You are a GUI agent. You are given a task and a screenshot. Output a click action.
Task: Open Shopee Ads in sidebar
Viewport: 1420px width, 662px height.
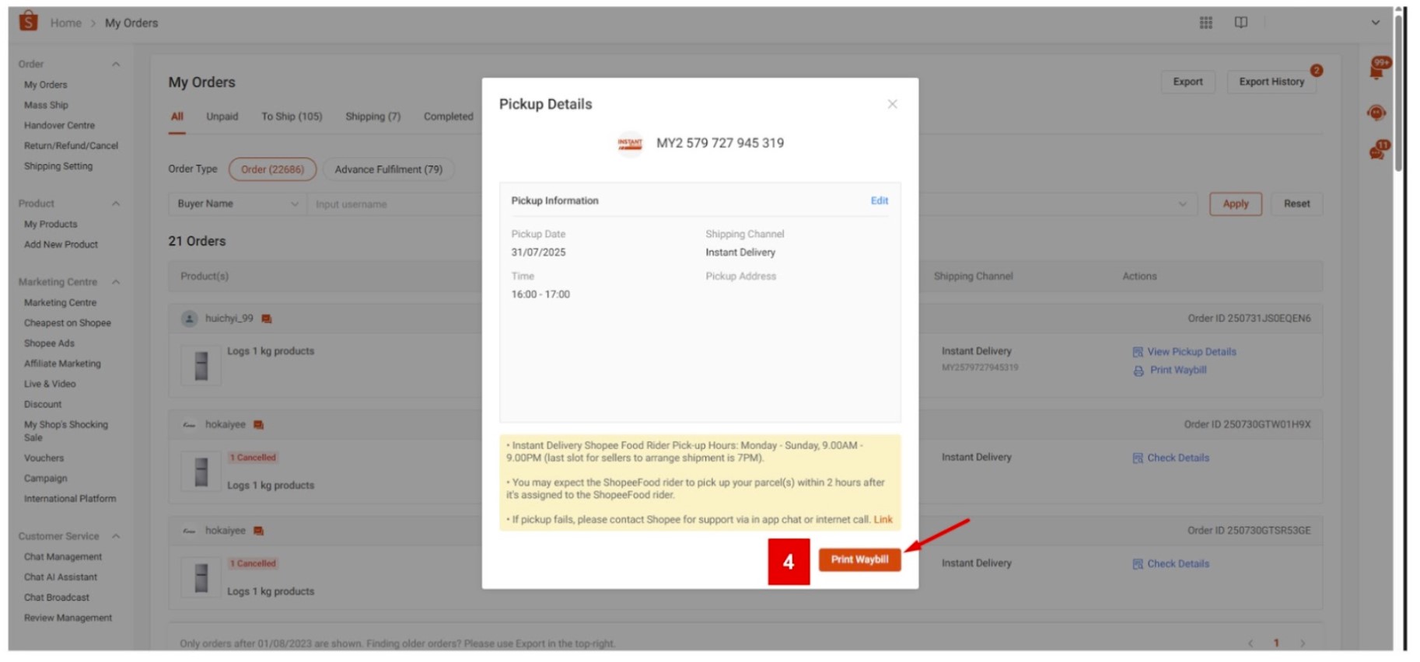[49, 343]
